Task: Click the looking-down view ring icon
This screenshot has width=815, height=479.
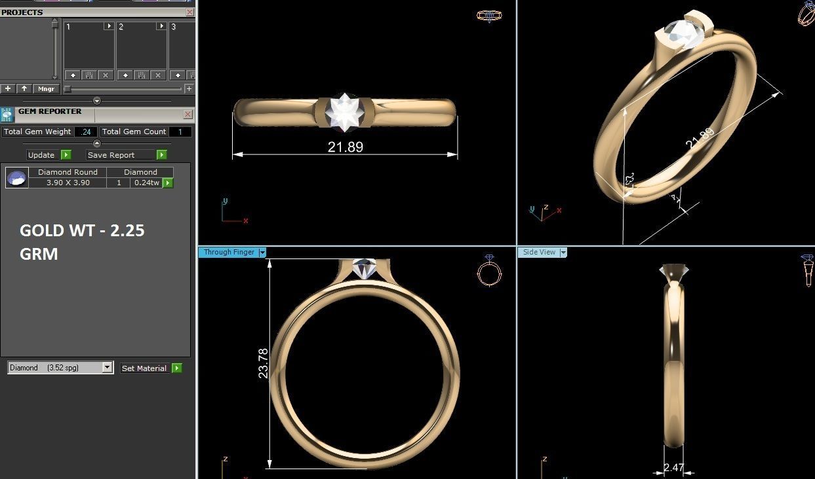Action: pyautogui.click(x=489, y=16)
